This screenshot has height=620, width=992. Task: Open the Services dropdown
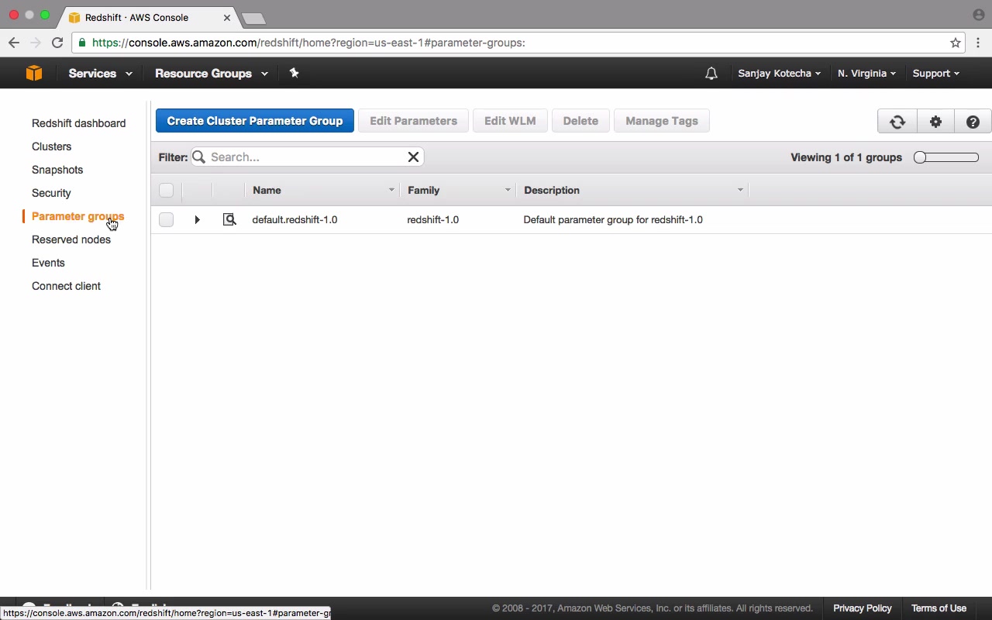coord(100,74)
